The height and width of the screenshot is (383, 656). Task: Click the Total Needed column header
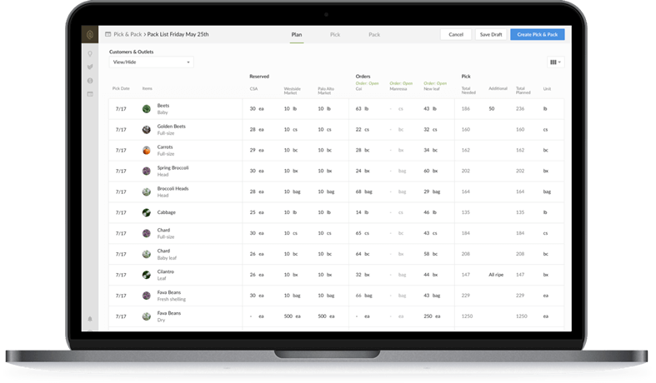(468, 91)
